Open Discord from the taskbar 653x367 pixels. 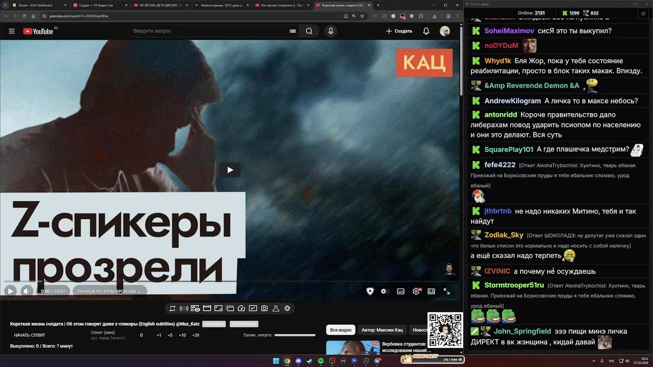(x=298, y=361)
